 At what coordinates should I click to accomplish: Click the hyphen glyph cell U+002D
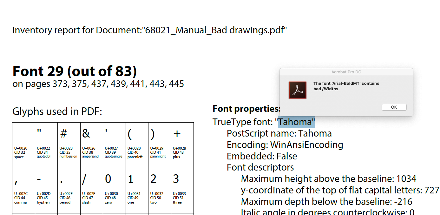[x=46, y=191]
